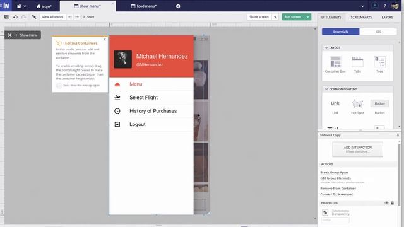
Task: Click the Run screen button
Action: pyautogui.click(x=293, y=17)
